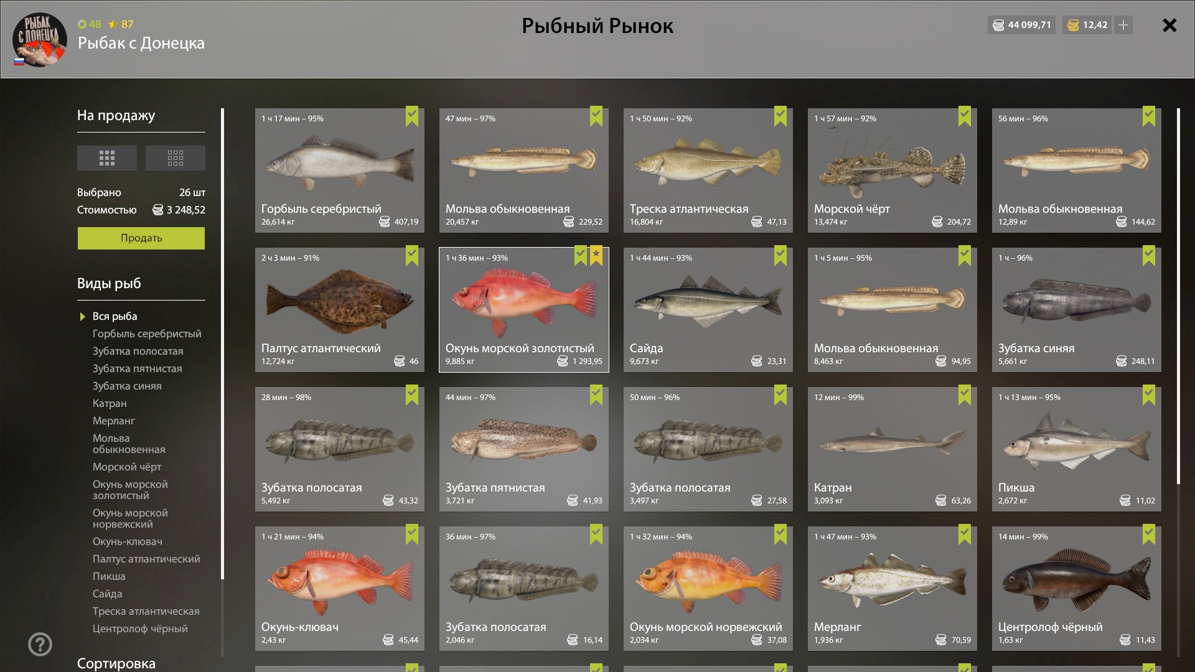Deselect flag on Катран card
The width and height of the screenshot is (1195, 672).
pos(965,395)
